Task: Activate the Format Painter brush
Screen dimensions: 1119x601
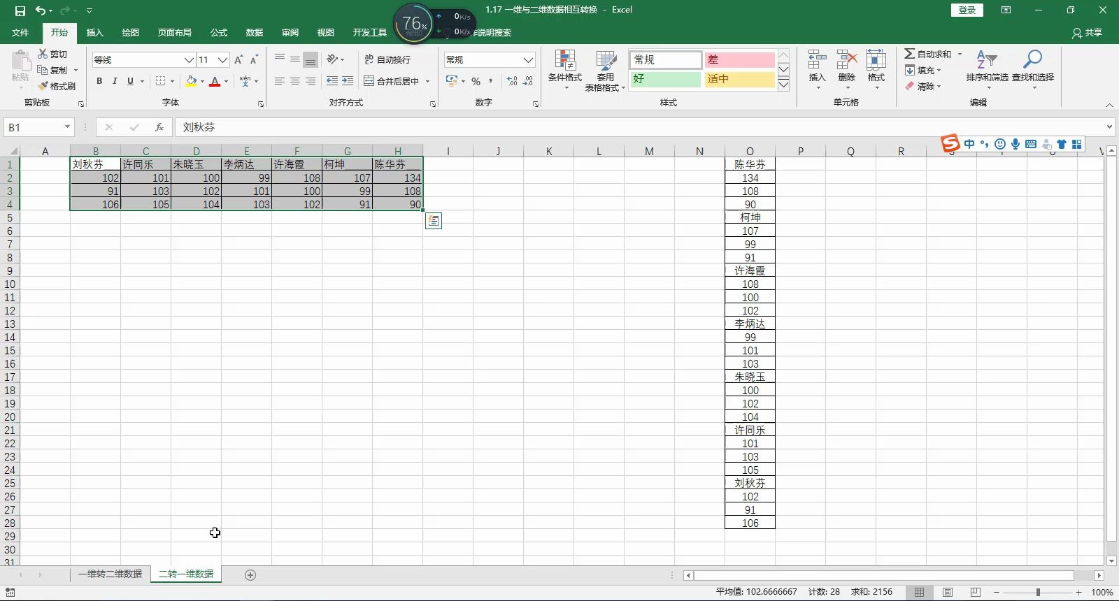Action: pyautogui.click(x=57, y=86)
